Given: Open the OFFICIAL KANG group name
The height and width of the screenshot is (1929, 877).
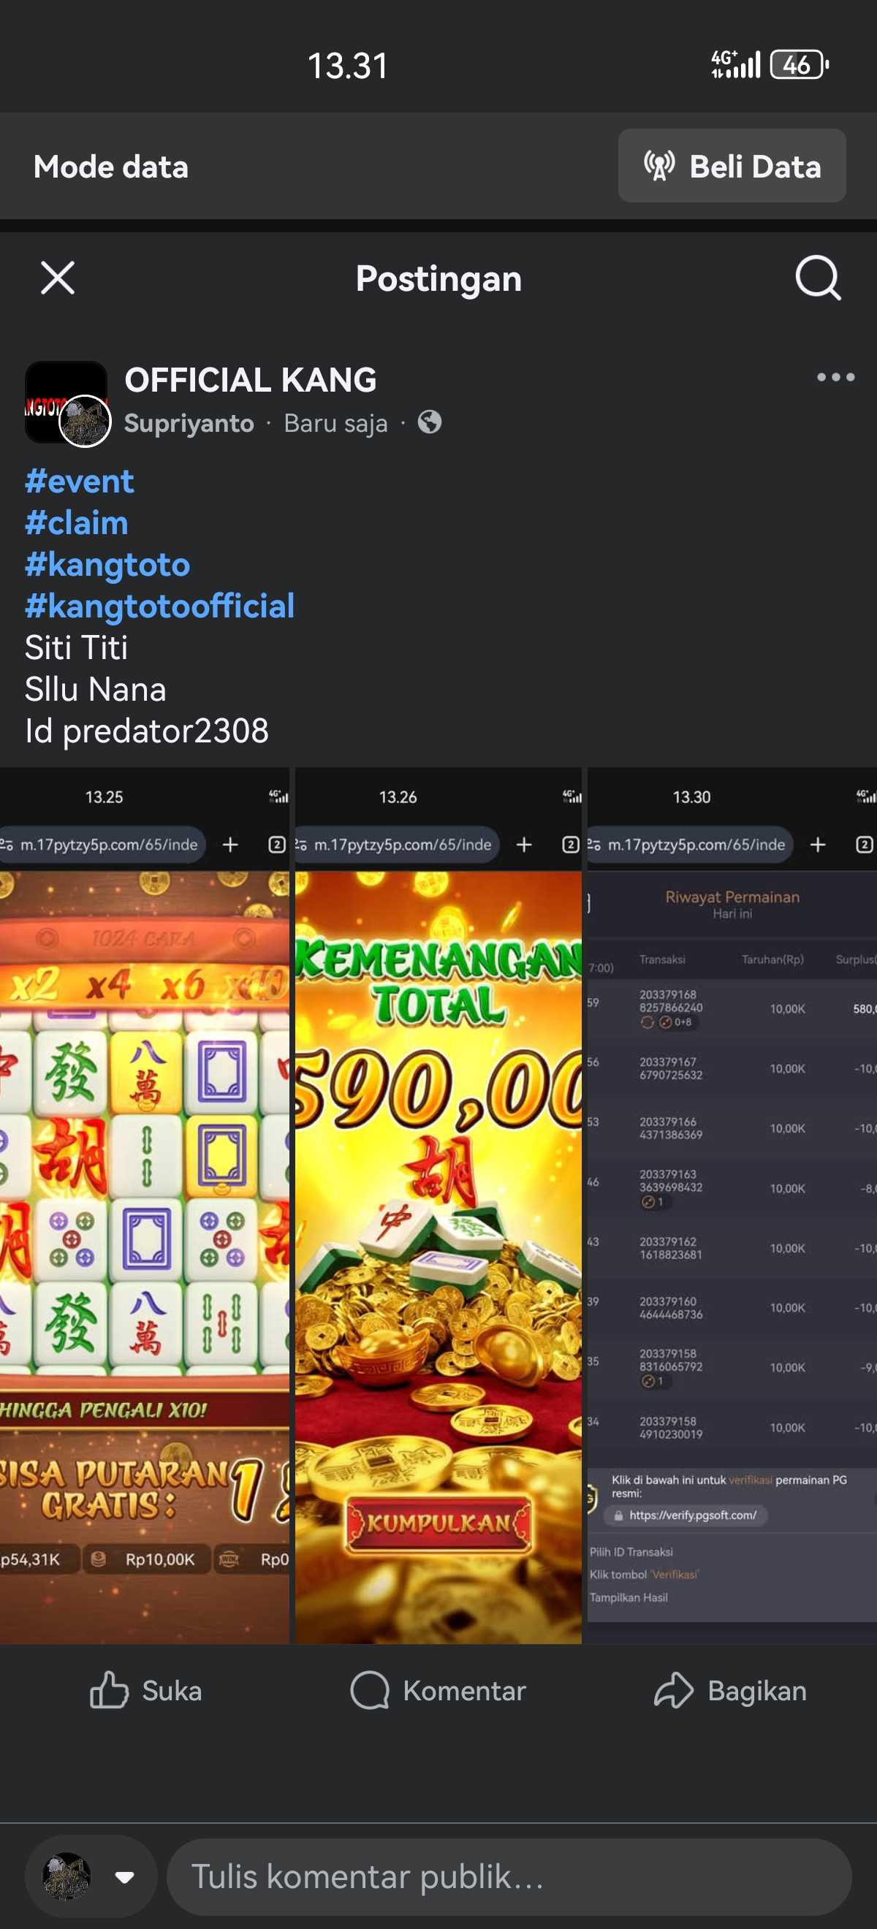Looking at the screenshot, I should (250, 380).
